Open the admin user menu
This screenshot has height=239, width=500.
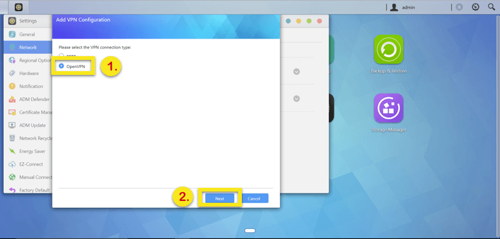coord(403,7)
